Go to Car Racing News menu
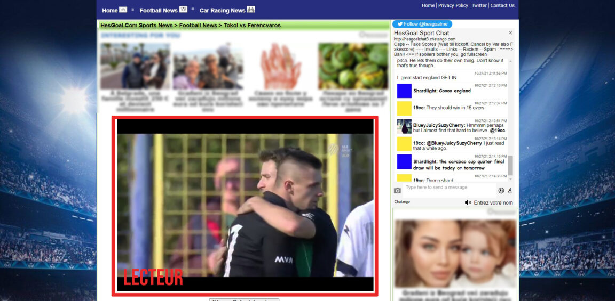 click(222, 10)
